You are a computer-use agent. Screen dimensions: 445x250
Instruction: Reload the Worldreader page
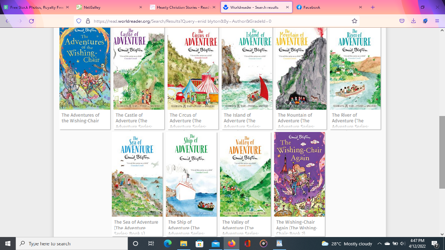[31, 21]
